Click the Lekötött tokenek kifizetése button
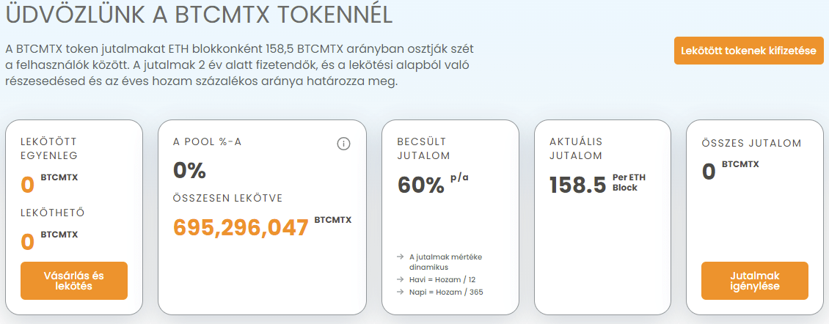829x324 pixels. (x=748, y=51)
